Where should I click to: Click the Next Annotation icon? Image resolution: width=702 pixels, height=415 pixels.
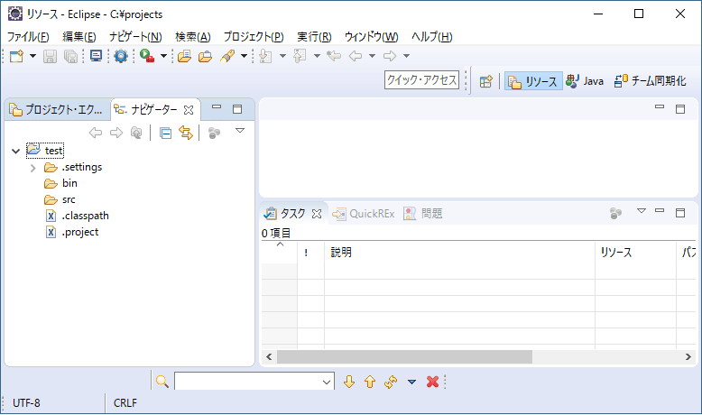(265, 56)
